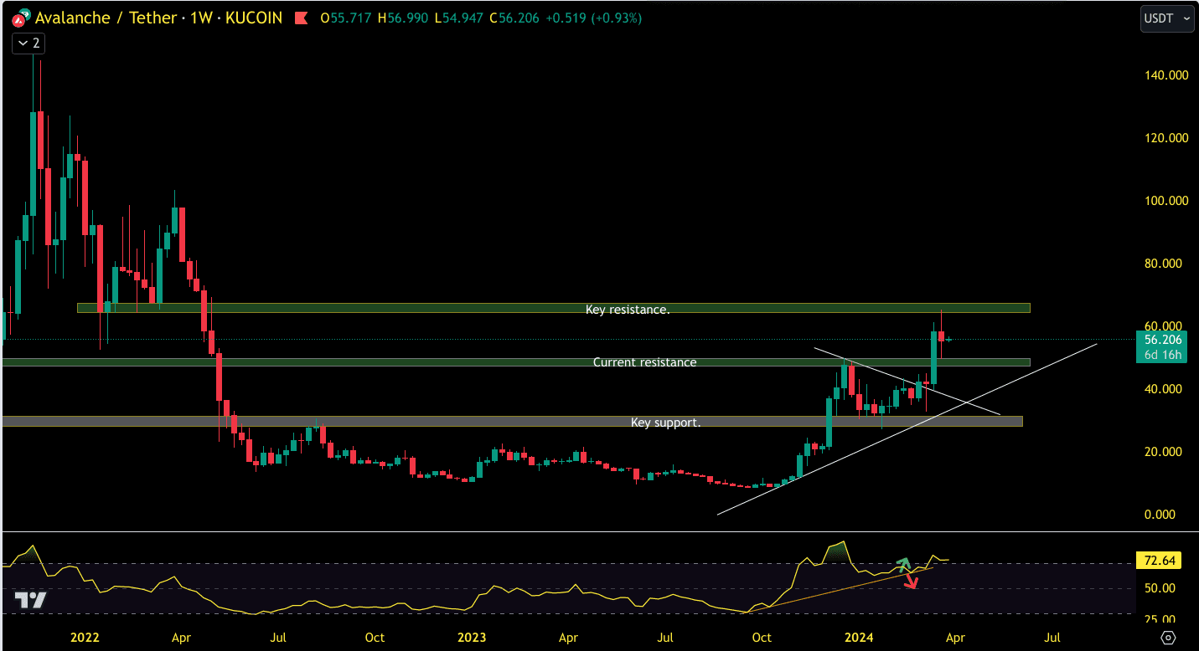Expand the collapsed indicators legend showing 2

pyautogui.click(x=28, y=44)
